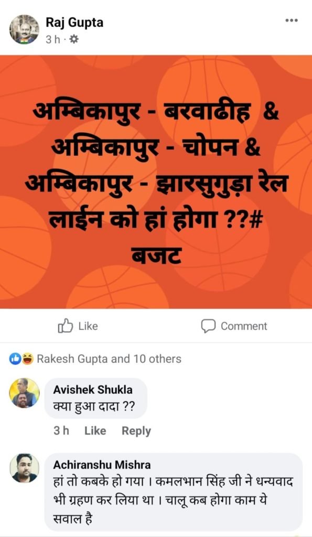Click the 3 h timestamp under Raj Gupta
Screen dimensions: 312x537
click(53, 40)
